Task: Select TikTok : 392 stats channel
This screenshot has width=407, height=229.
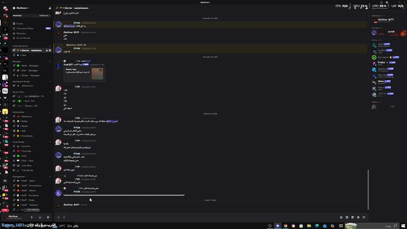Action: (x=31, y=106)
